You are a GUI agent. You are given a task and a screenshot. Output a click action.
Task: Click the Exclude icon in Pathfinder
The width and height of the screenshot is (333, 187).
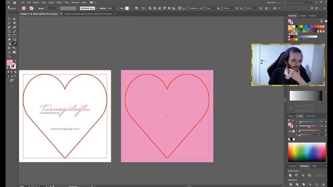pos(310,176)
